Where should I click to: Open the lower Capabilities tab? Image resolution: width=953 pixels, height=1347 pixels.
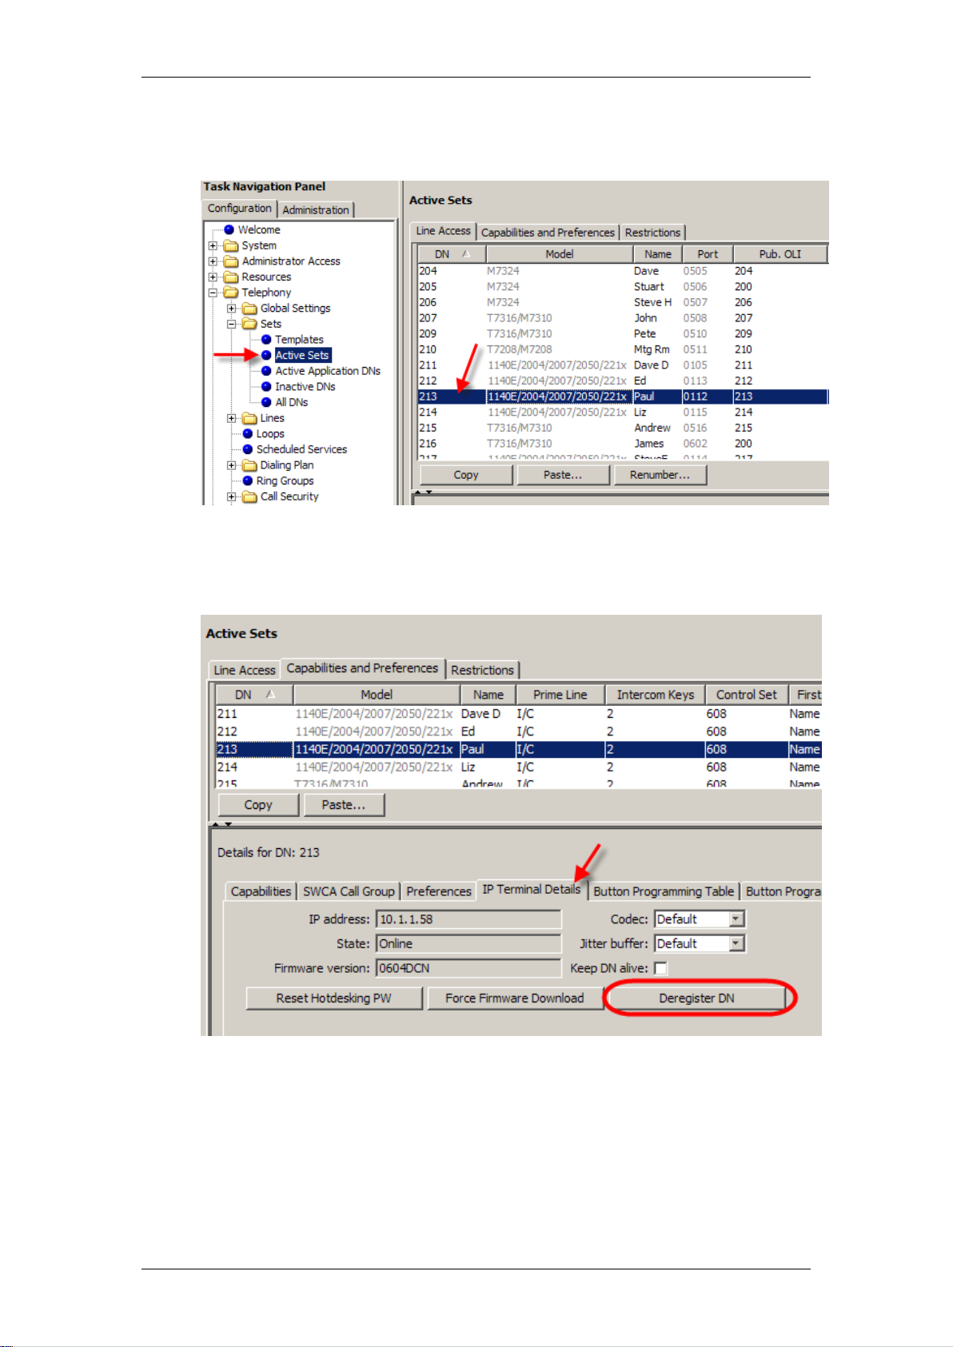(x=261, y=891)
